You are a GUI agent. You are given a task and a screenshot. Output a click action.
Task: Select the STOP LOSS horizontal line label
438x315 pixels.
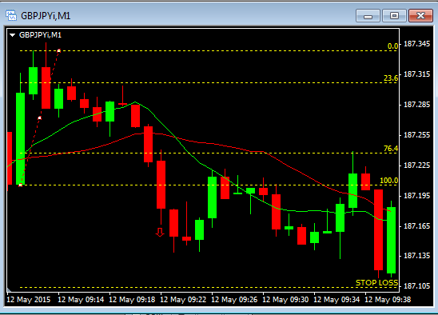(376, 283)
